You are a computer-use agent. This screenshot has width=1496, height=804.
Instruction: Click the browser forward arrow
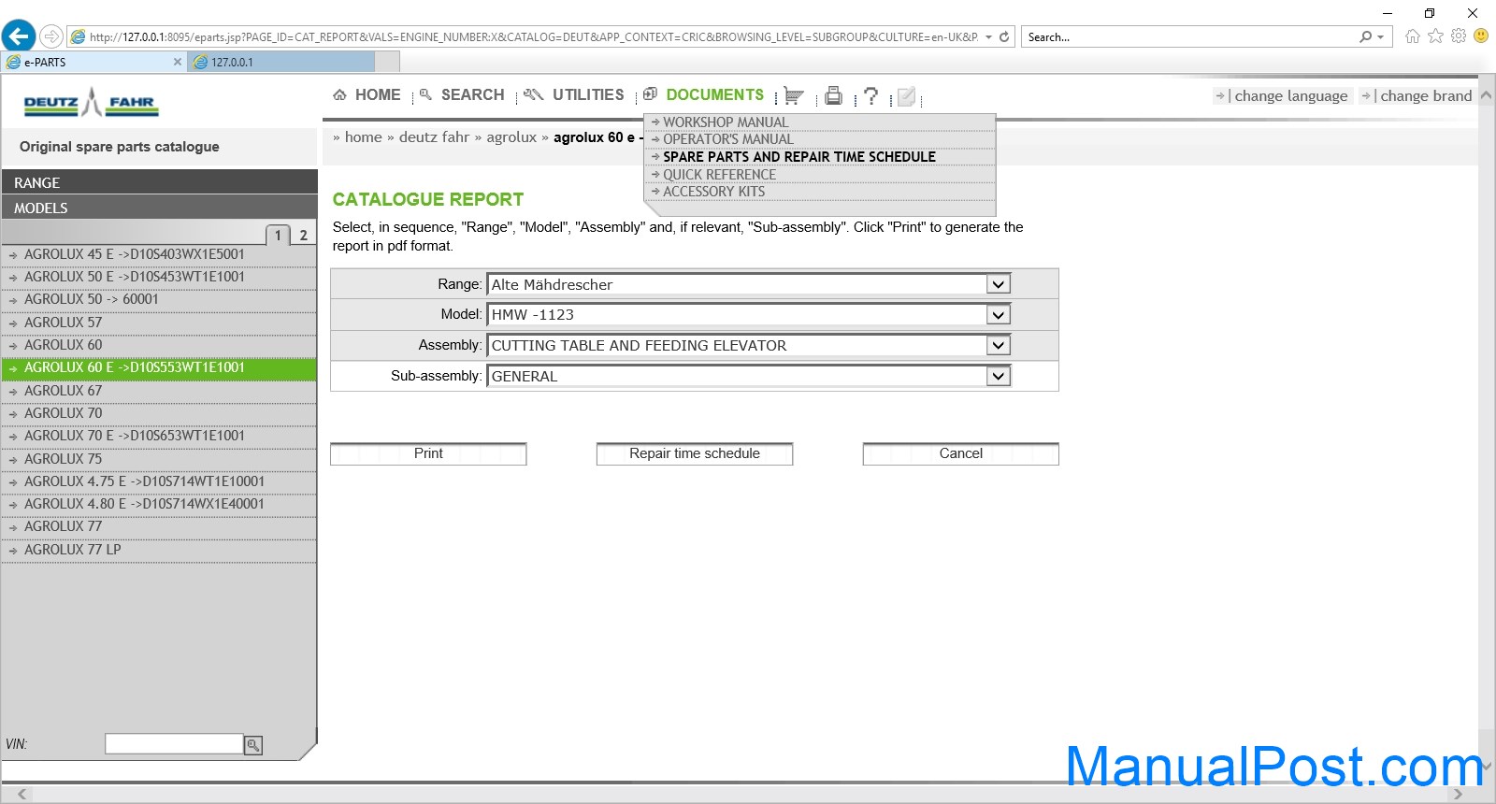click(x=51, y=36)
